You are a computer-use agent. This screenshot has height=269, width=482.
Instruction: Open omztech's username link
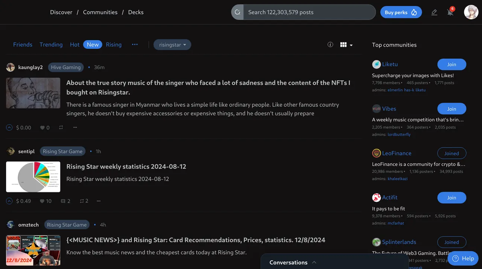tap(28, 225)
